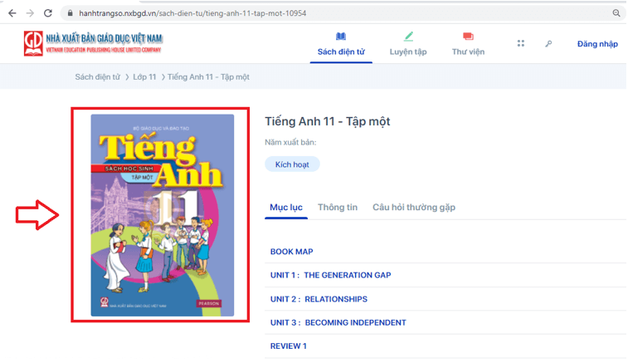Click the Kích hoạt button
Screen dimensions: 628x363
tap(292, 164)
